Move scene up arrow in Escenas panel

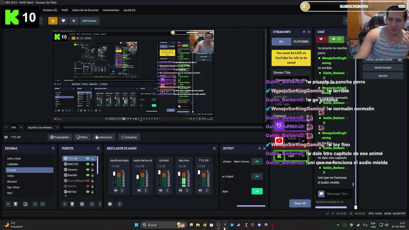pos(35,204)
